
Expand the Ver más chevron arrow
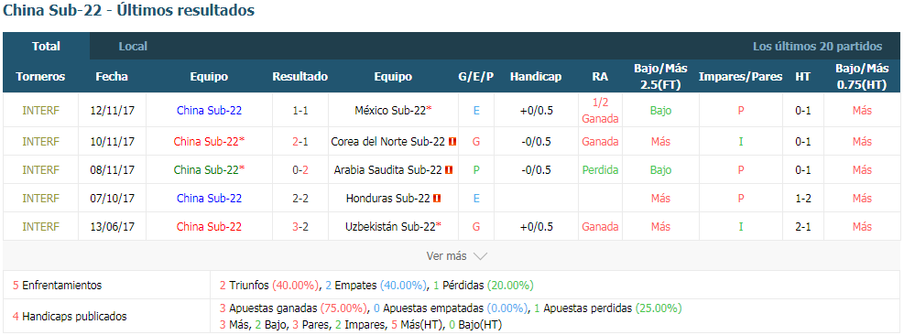click(480, 256)
